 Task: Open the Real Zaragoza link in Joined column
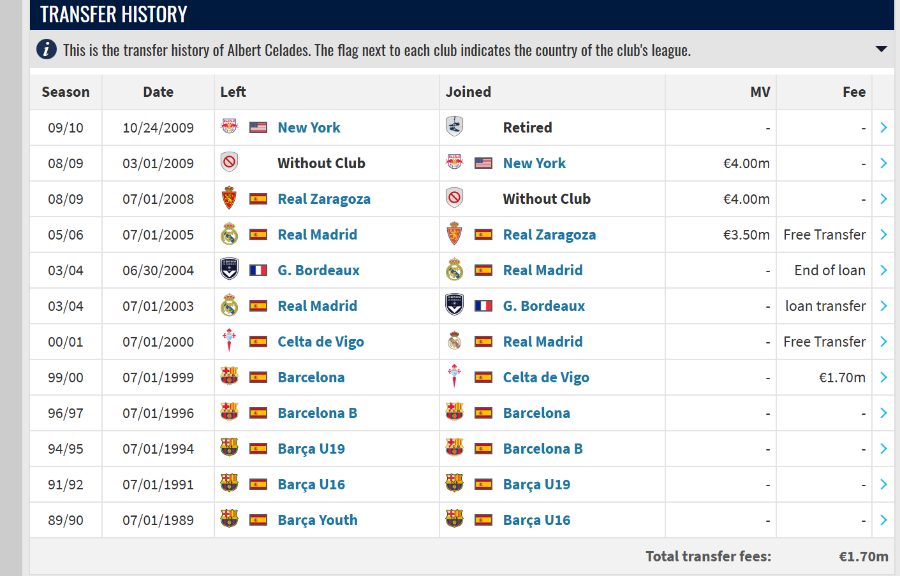click(549, 234)
